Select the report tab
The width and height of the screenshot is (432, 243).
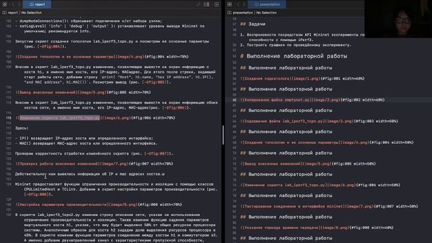(37, 4)
